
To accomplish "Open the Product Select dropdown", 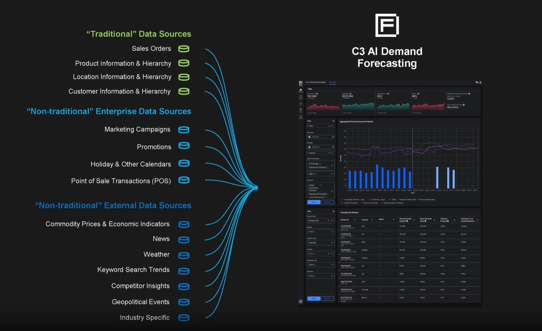I will [x=321, y=232].
